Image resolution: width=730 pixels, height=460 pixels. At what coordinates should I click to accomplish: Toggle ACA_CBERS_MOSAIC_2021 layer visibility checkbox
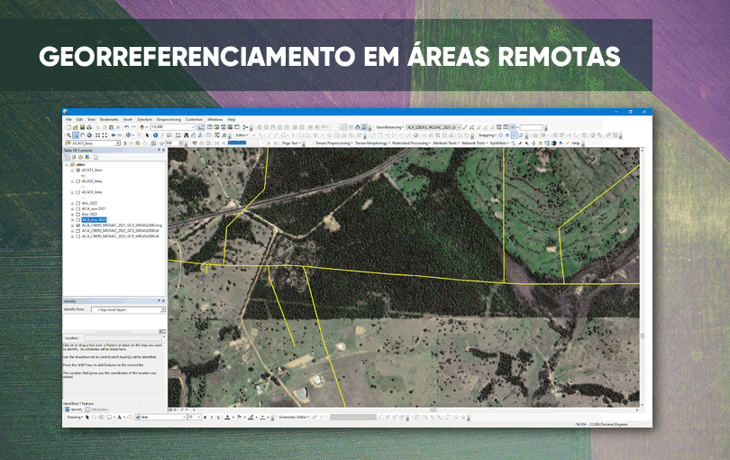[x=78, y=225]
